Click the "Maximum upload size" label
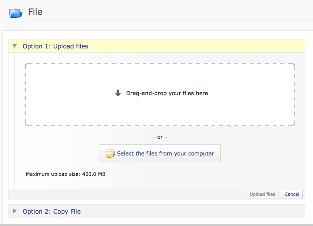313x226 pixels. pos(51,174)
